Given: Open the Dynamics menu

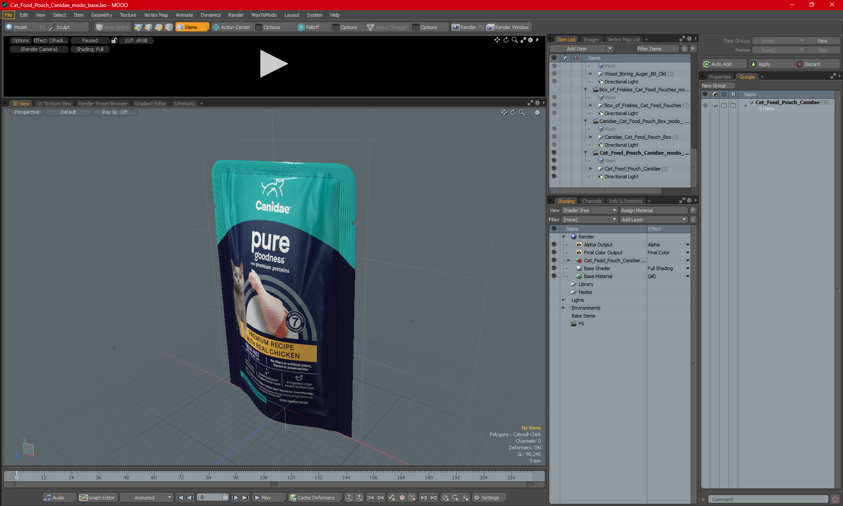Looking at the screenshot, I should coord(210,15).
